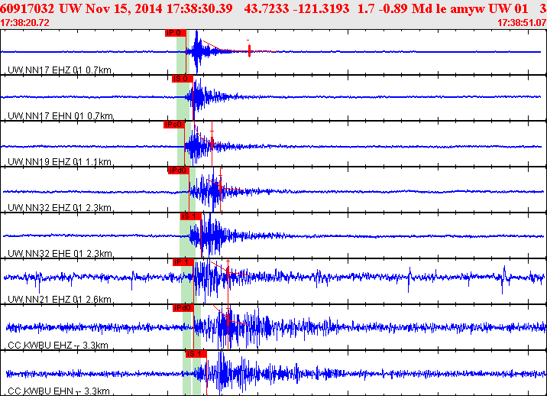
Task: Click the iS 1 pick flag on KWBU EHN
Action: (x=196, y=354)
